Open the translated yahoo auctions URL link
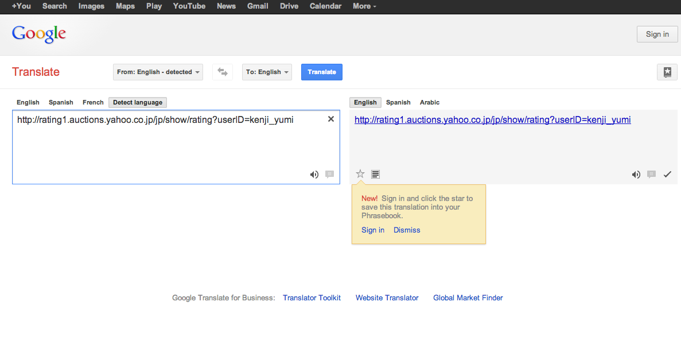The height and width of the screenshot is (344, 681). pyautogui.click(x=492, y=119)
